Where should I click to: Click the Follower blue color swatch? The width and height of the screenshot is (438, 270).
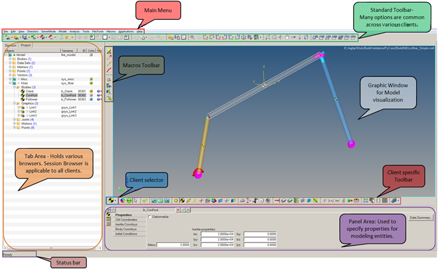pos(91,100)
